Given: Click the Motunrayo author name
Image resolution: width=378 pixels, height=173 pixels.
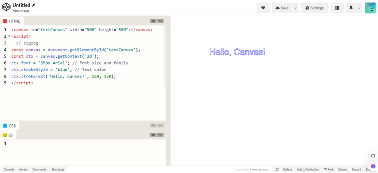Looking at the screenshot, I should 21,10.
